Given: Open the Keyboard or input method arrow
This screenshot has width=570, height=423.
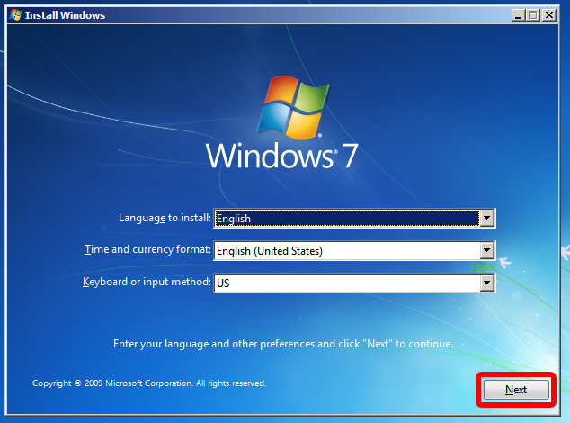Looking at the screenshot, I should tap(486, 283).
